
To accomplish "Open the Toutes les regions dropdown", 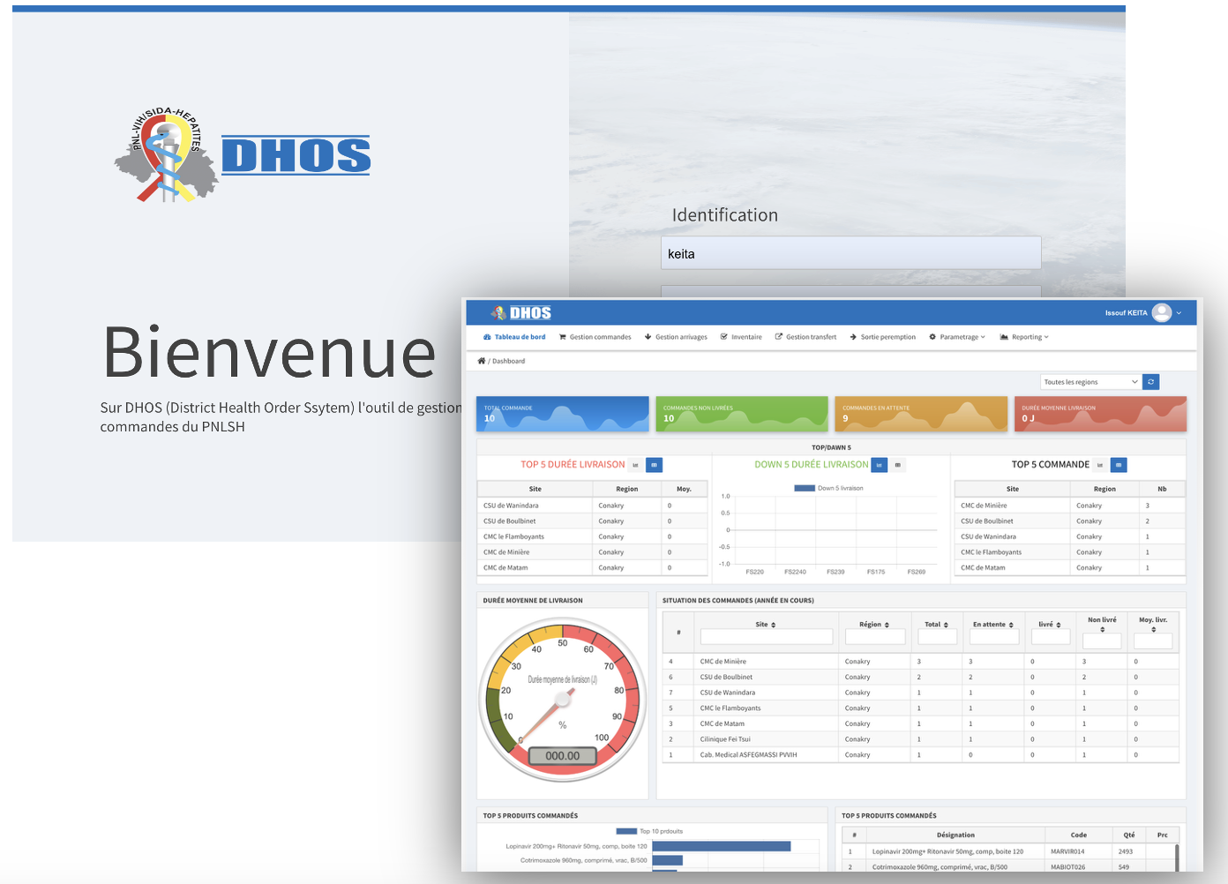I will (1091, 382).
